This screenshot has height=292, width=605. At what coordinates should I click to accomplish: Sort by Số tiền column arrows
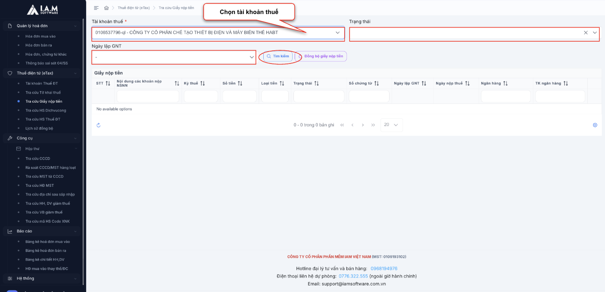240,83
